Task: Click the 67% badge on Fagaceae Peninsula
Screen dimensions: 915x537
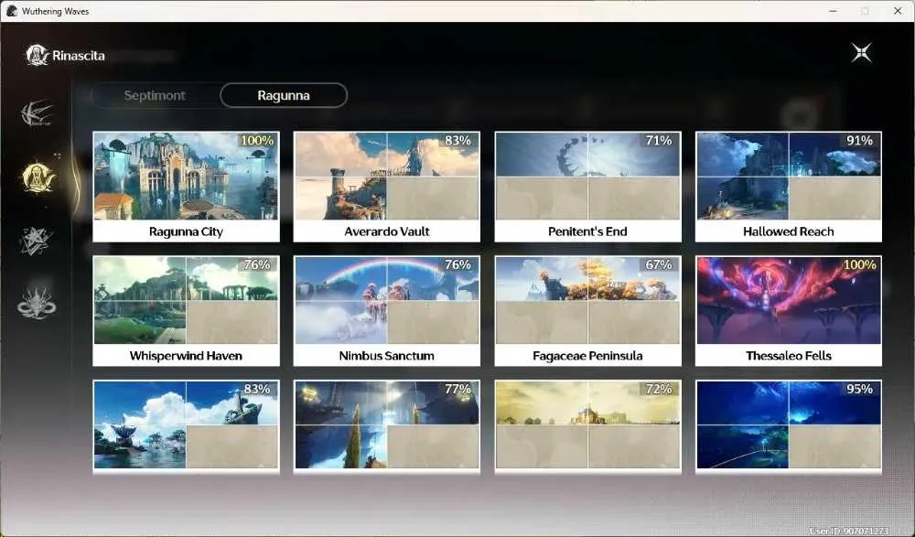Action: point(659,265)
